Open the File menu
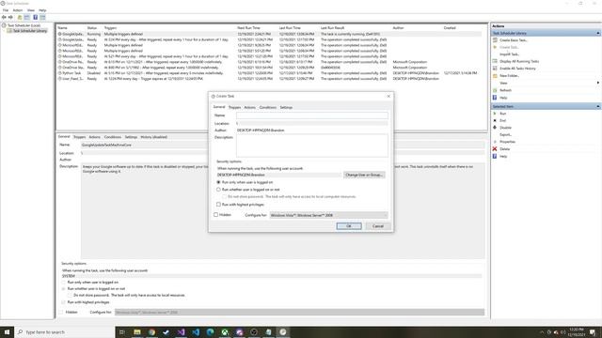Screen dimensions: 602x338 6,10
